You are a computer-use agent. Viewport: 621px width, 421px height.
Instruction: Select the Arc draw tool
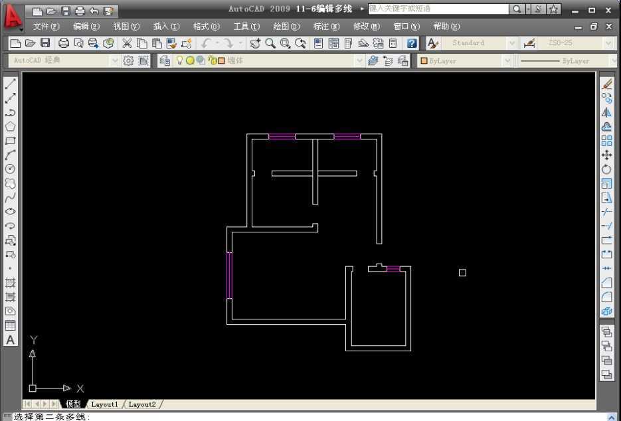pos(11,155)
